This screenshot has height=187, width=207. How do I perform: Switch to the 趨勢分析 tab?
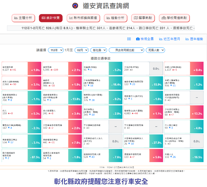click(116, 18)
